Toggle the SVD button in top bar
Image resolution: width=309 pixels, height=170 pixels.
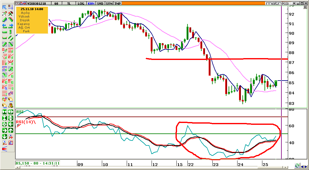point(100,3)
